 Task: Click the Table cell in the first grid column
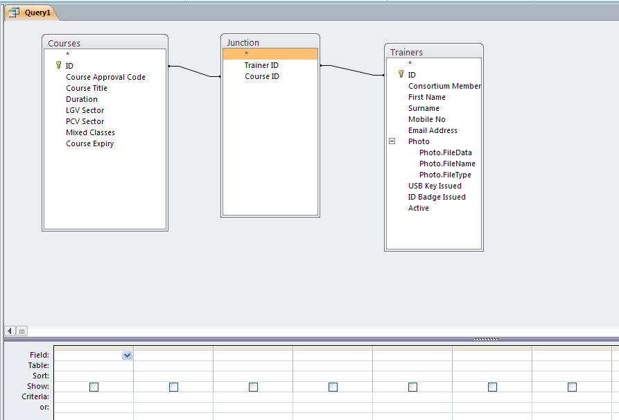coord(94,365)
